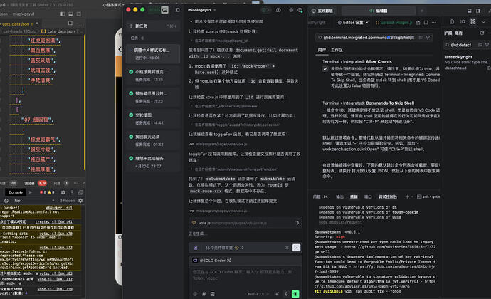
Task: Open completed task 继续未完成任务
Action: click(x=153, y=162)
